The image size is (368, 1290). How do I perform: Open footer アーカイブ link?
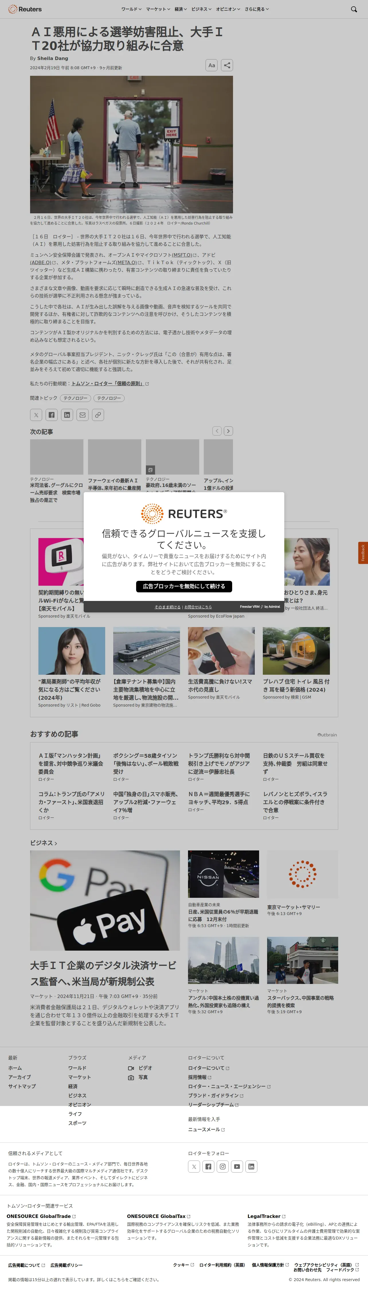(19, 1077)
